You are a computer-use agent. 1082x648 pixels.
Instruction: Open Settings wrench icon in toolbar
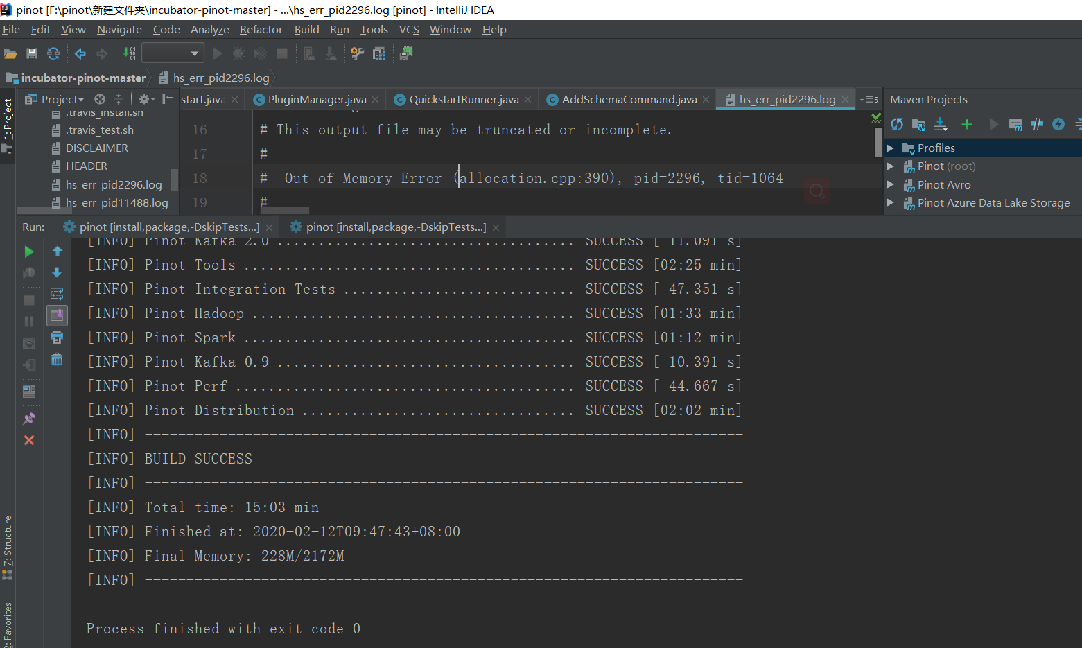(358, 53)
